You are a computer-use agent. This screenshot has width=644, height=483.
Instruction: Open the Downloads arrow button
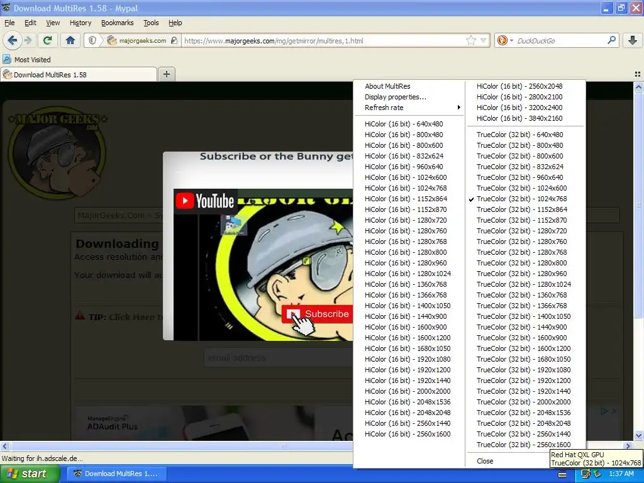coord(633,40)
